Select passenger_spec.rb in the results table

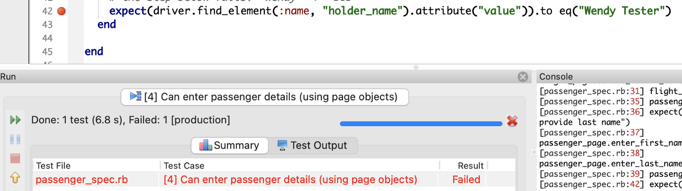click(x=82, y=180)
